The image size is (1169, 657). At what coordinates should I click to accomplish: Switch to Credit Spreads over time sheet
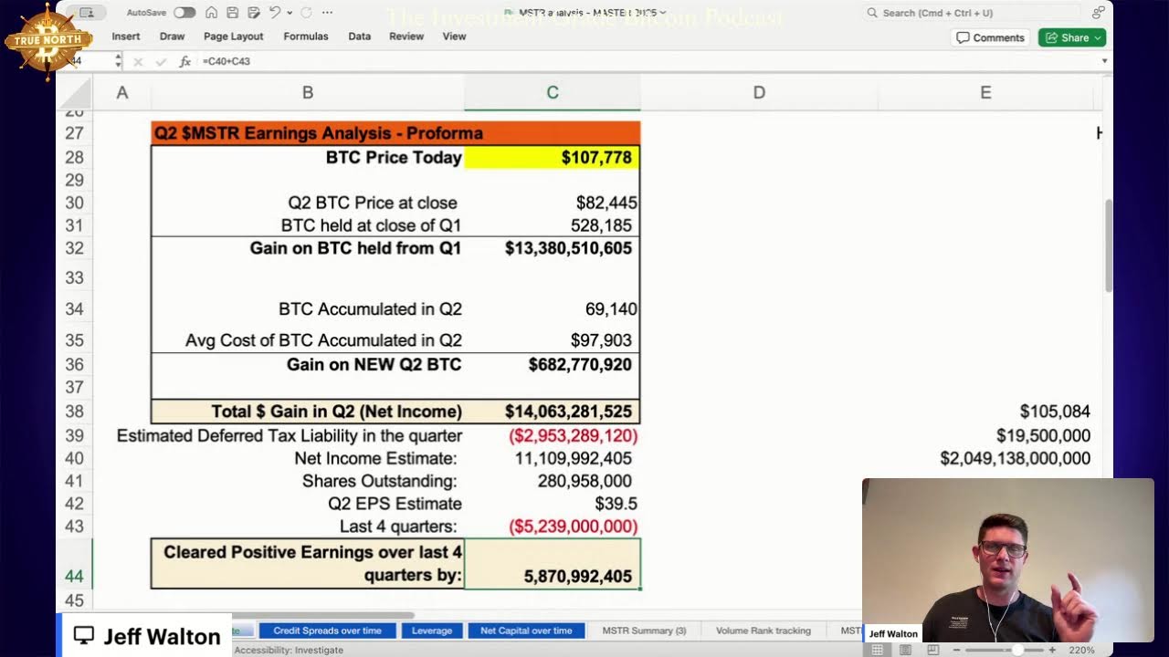point(327,631)
